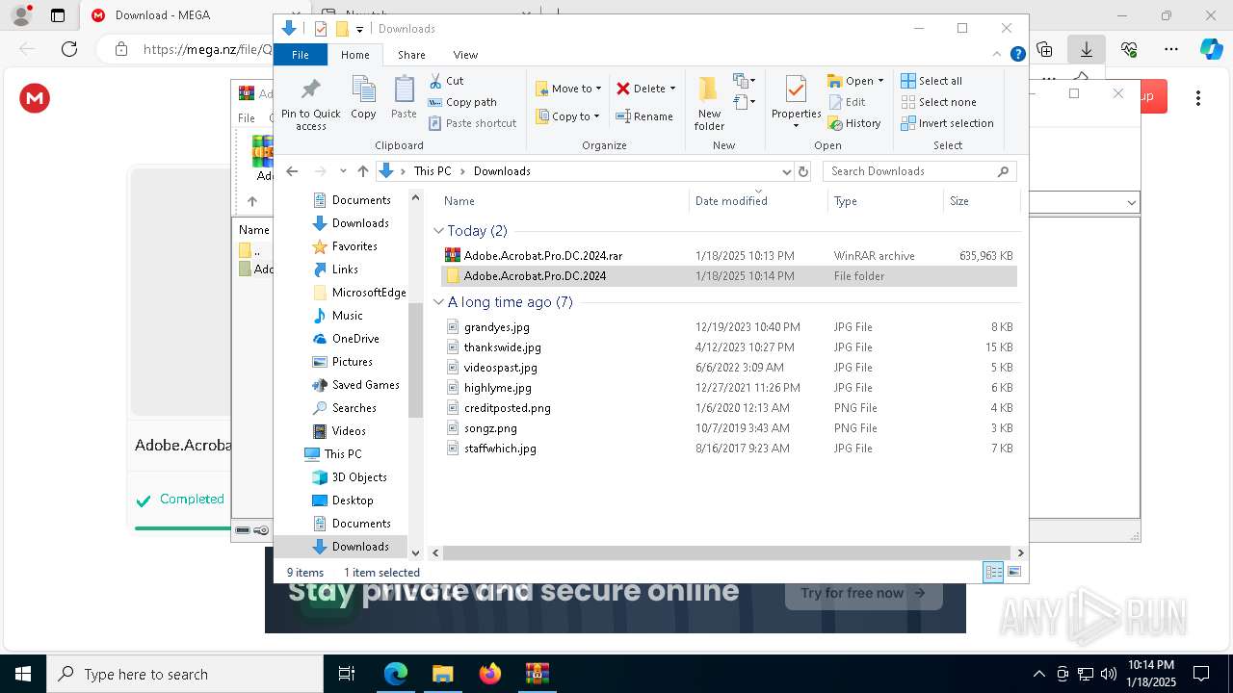The height and width of the screenshot is (693, 1233).
Task: Click Invert selection in ribbon
Action: pos(947,123)
